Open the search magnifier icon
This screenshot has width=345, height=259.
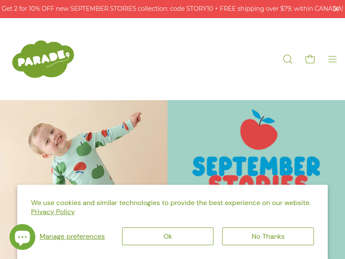click(x=288, y=59)
